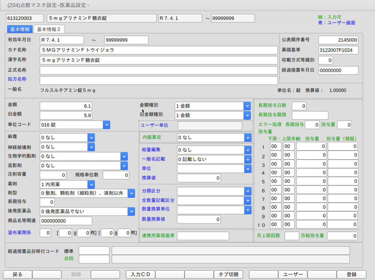
Task: Open the 金額種別 dropdown
Action: [x=247, y=106]
